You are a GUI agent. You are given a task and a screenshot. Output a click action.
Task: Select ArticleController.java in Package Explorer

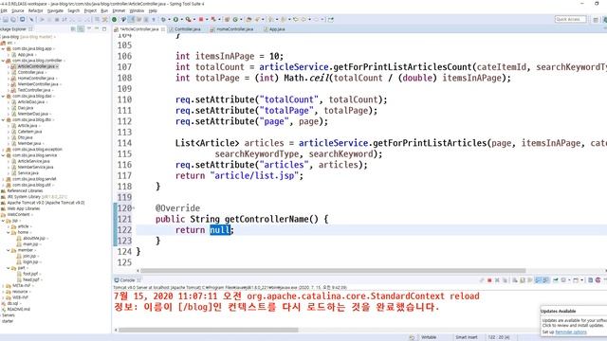[36, 66]
